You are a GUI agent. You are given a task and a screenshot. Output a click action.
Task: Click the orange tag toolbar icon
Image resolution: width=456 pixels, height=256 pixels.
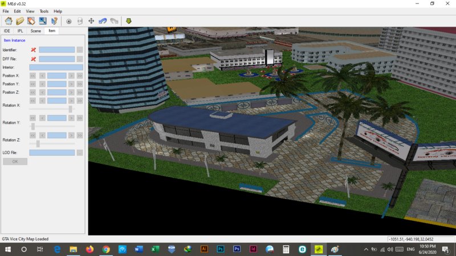pyautogui.click(x=31, y=21)
